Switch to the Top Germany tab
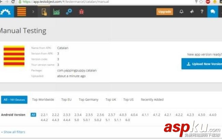222x139 pixels. click(88, 99)
